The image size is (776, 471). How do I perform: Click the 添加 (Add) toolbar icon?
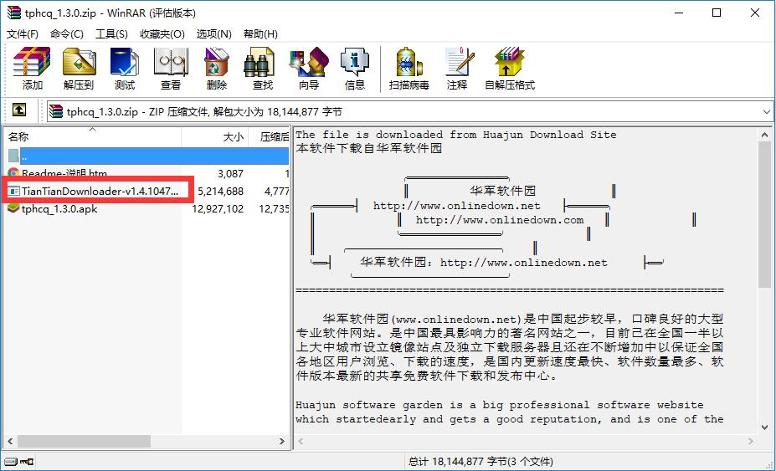[32, 62]
